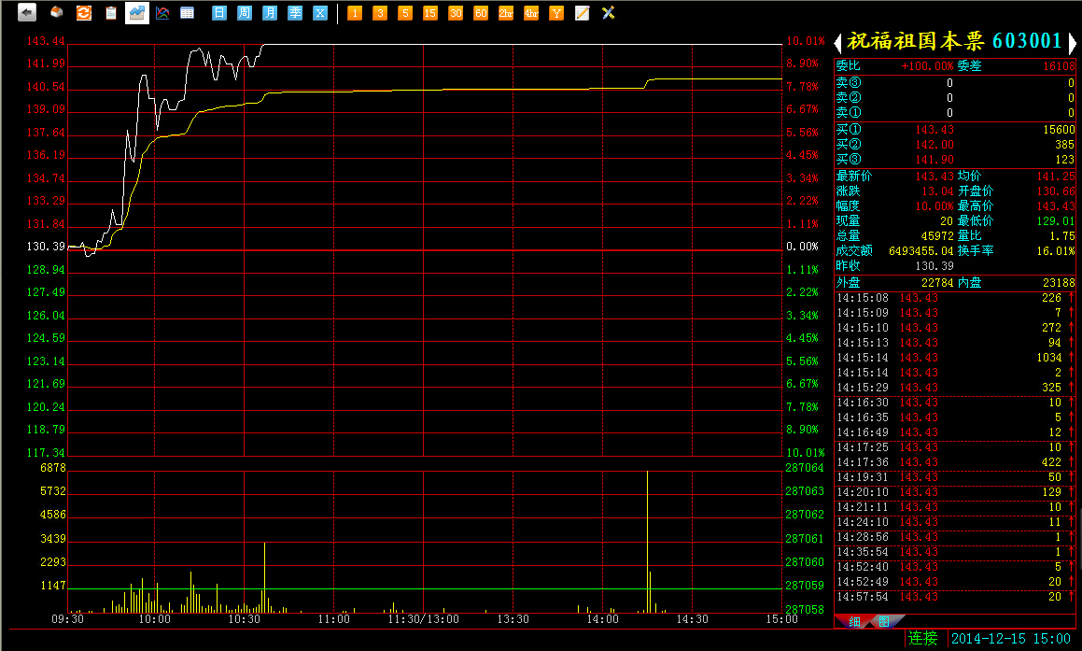Viewport: 1082px width, 651px height.
Task: Choose the 5-minute interval button
Action: pos(405,13)
